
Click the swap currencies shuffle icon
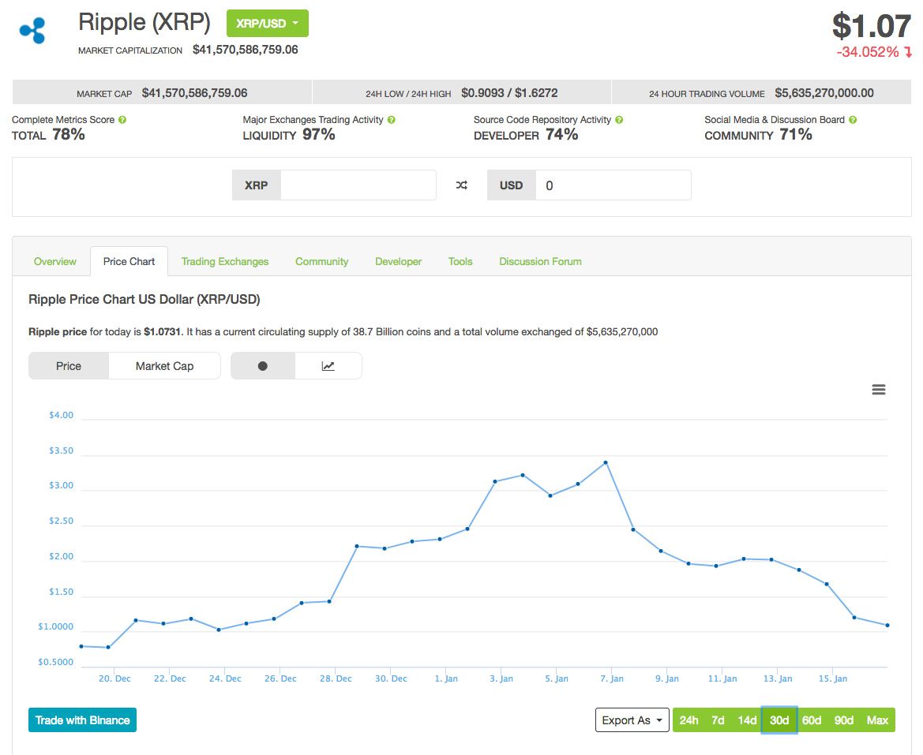tap(461, 185)
